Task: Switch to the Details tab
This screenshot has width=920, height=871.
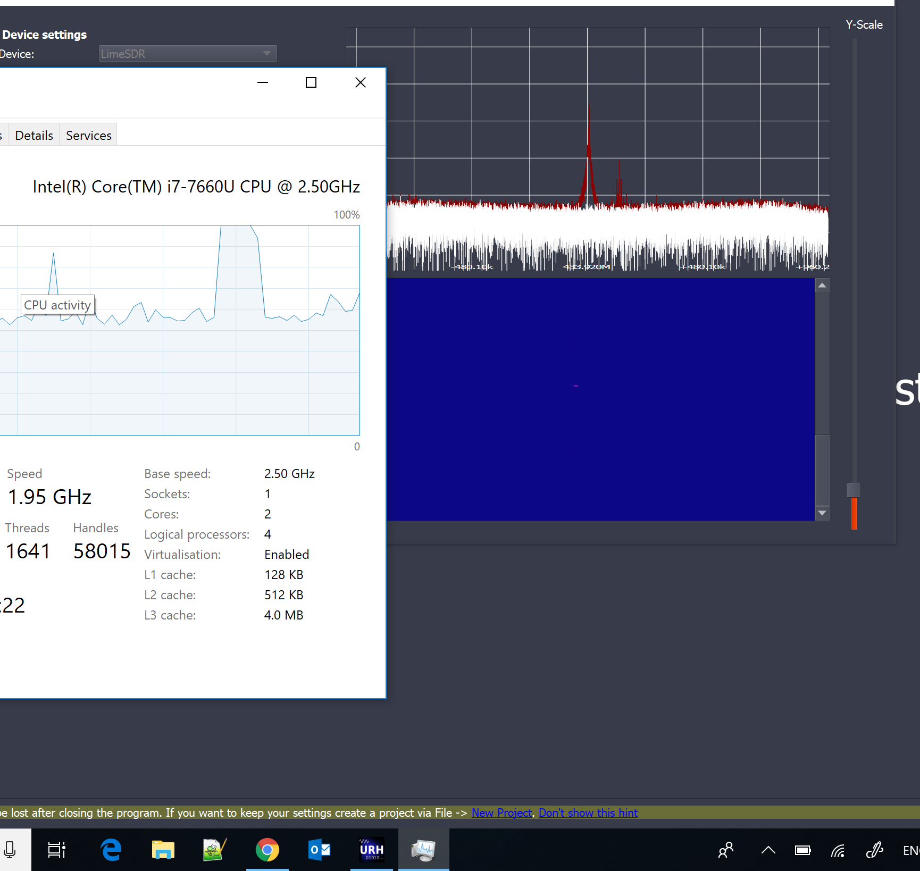Action: pos(34,135)
